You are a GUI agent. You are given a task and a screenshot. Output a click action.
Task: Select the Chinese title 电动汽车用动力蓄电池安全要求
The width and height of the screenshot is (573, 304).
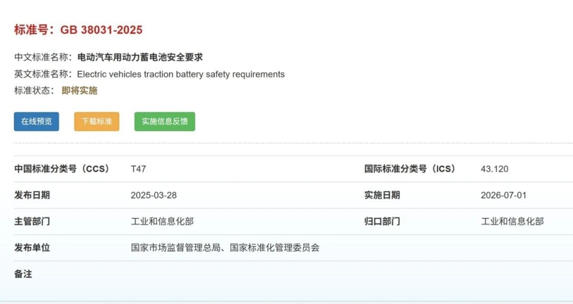140,57
